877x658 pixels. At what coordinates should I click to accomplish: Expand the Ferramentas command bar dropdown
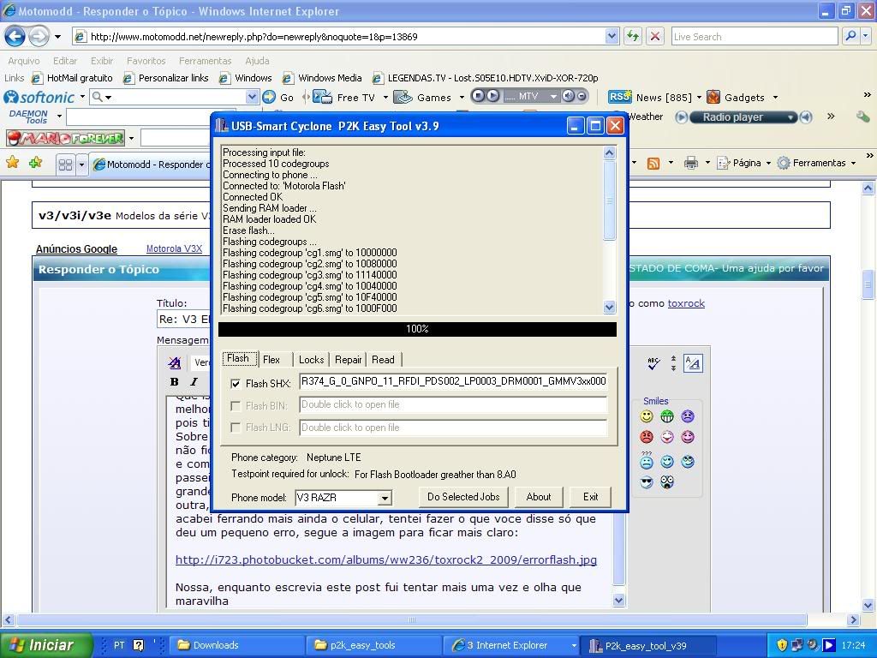click(x=854, y=163)
